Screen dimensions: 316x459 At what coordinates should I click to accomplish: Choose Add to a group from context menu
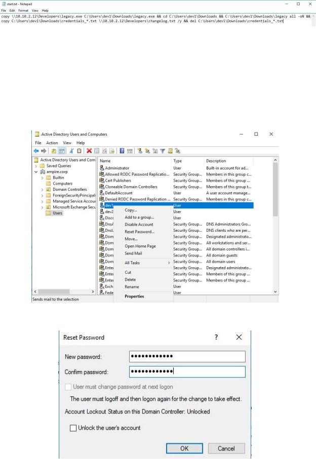(x=143, y=217)
